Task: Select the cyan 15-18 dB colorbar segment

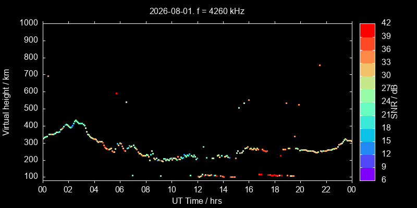Action: [x=367, y=135]
